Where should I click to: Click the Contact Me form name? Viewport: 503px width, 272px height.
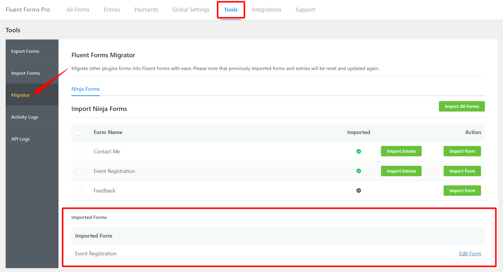[107, 152]
